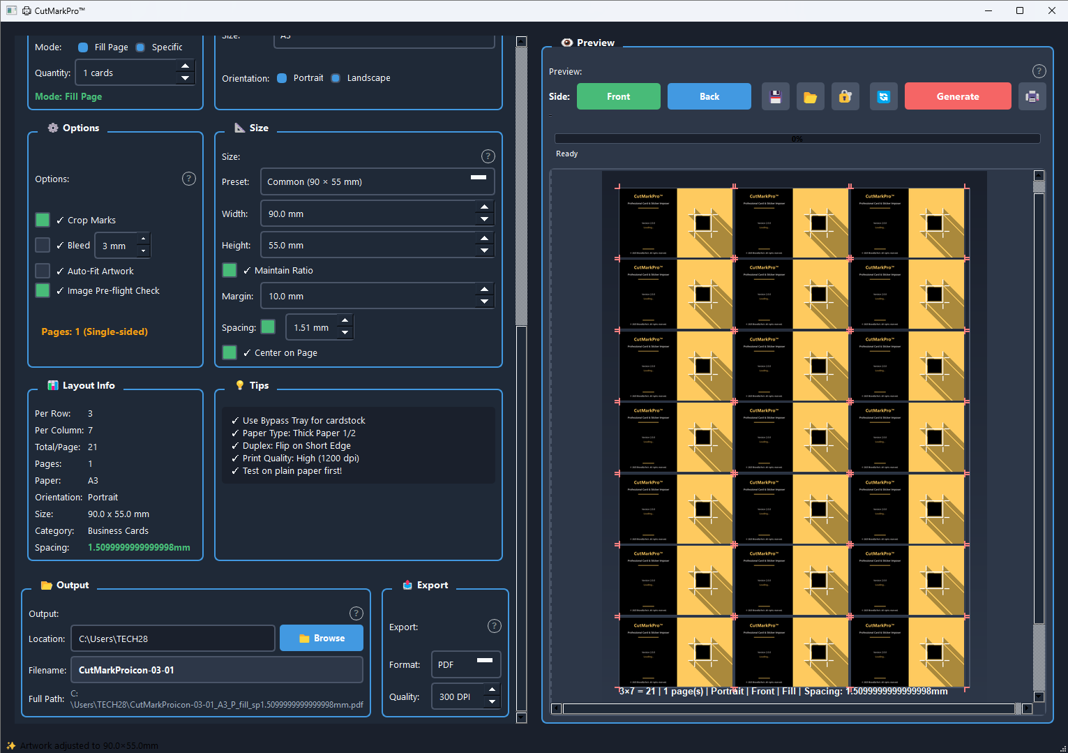1068x753 pixels.
Task: Click the floppy disk save icon
Action: (x=775, y=97)
